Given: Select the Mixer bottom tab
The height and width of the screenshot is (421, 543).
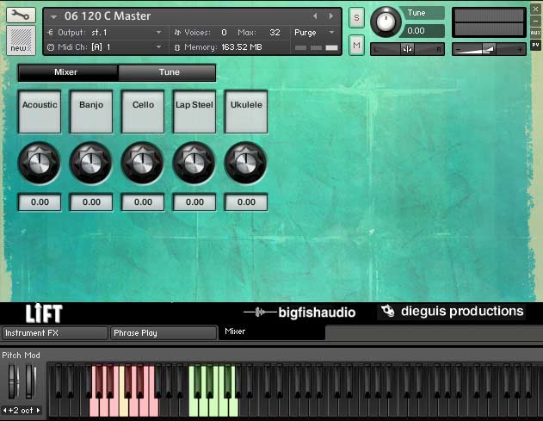Looking at the screenshot, I should point(272,332).
